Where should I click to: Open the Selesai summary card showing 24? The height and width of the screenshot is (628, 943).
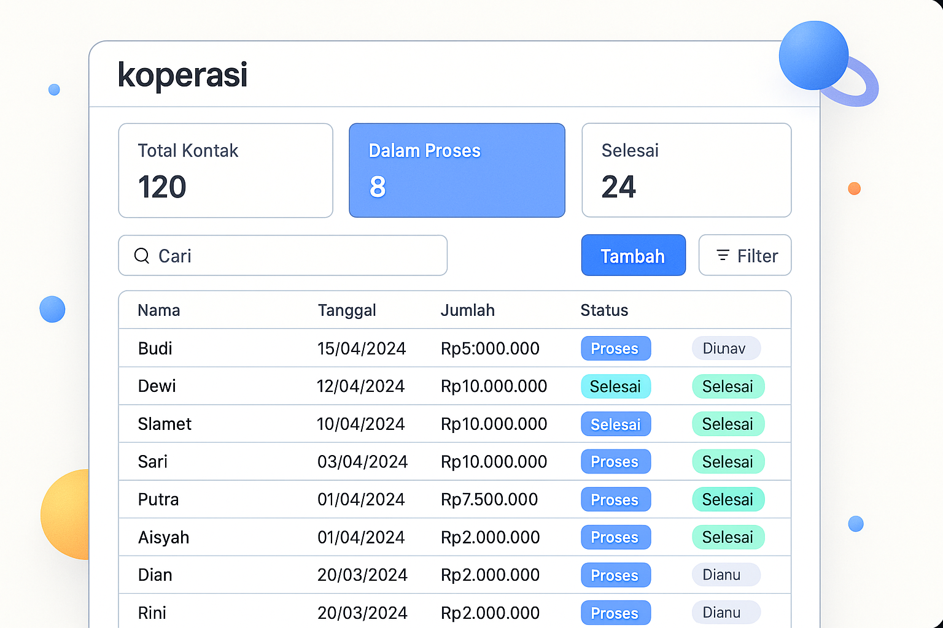[686, 170]
